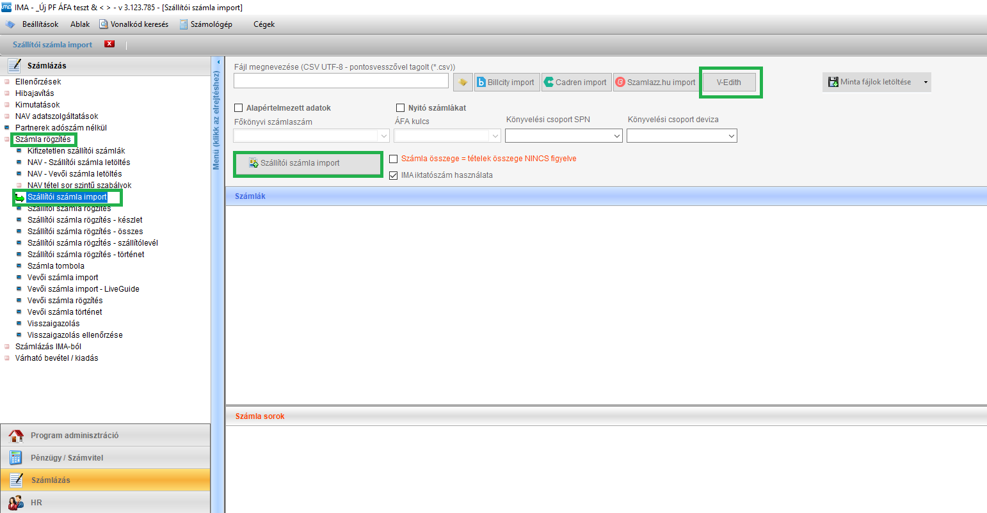Click the Fájl megnevezése input field
Viewport: 987px width, 513px height.
point(341,81)
